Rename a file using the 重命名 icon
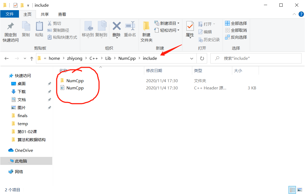305x194 pixels. point(130,28)
